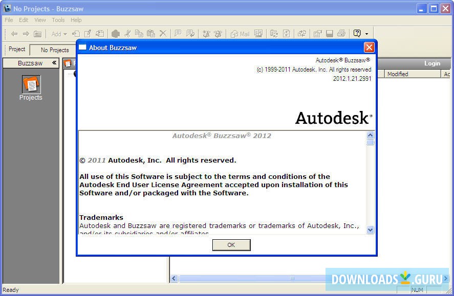
Task: Click the forward navigation arrow
Action: (x=25, y=34)
